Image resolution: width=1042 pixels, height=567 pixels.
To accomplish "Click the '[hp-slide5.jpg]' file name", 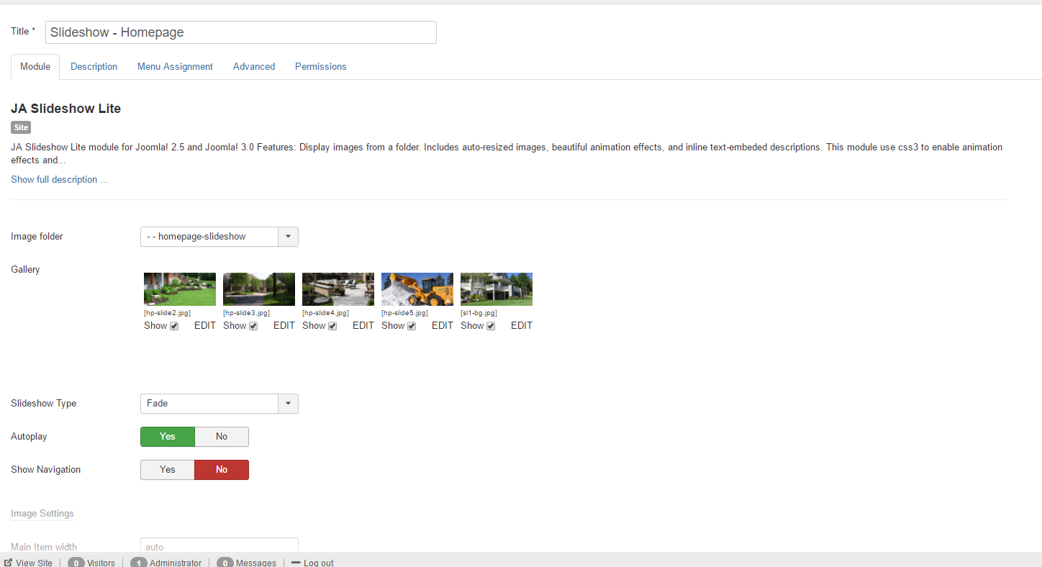I will (x=404, y=313).
